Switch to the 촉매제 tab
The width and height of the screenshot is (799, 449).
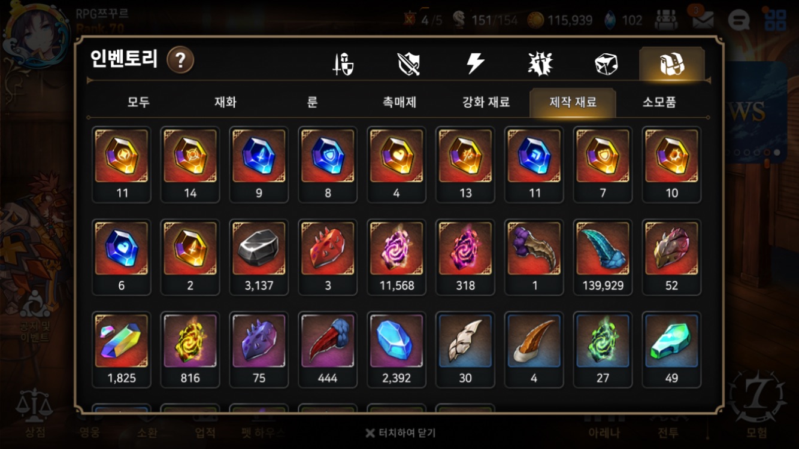pos(399,102)
